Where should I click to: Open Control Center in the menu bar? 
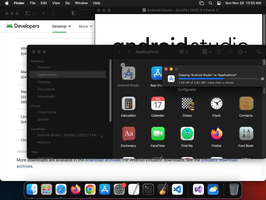click(x=219, y=3)
